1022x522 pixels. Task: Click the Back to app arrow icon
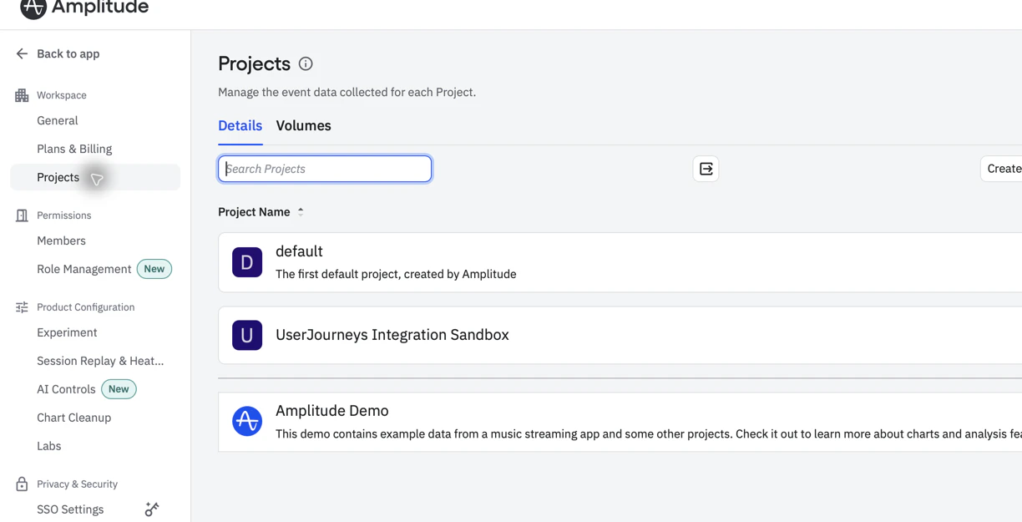22,53
